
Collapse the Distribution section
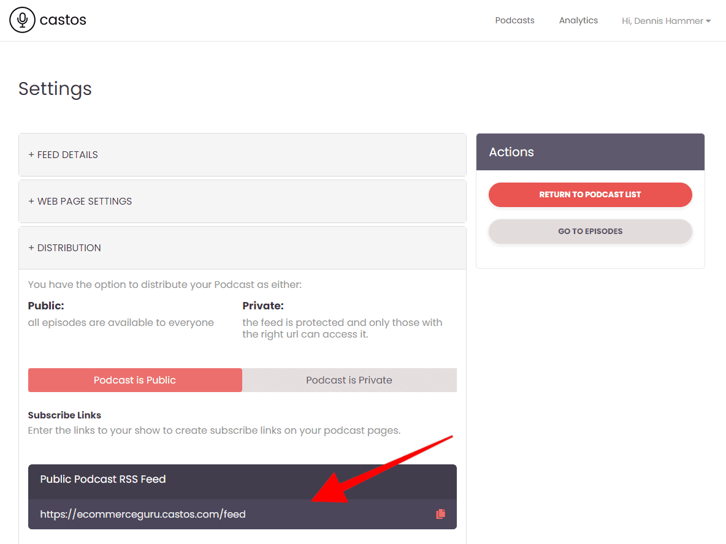[242, 248]
